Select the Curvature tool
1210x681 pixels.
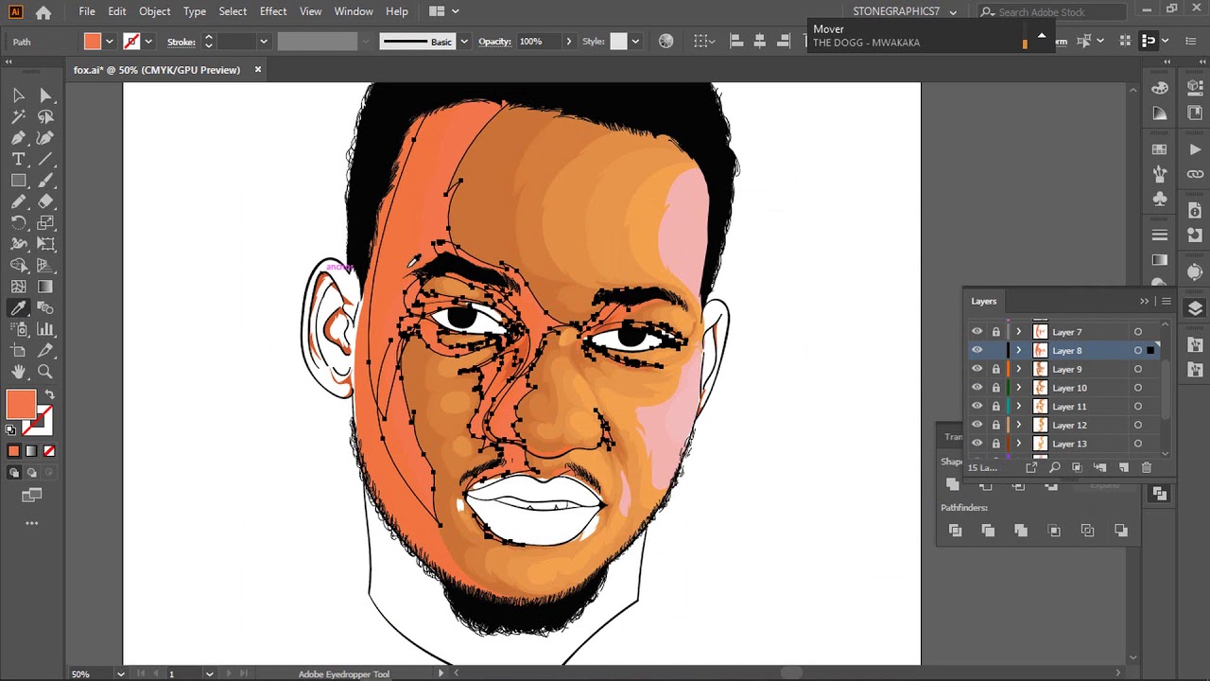tap(45, 138)
